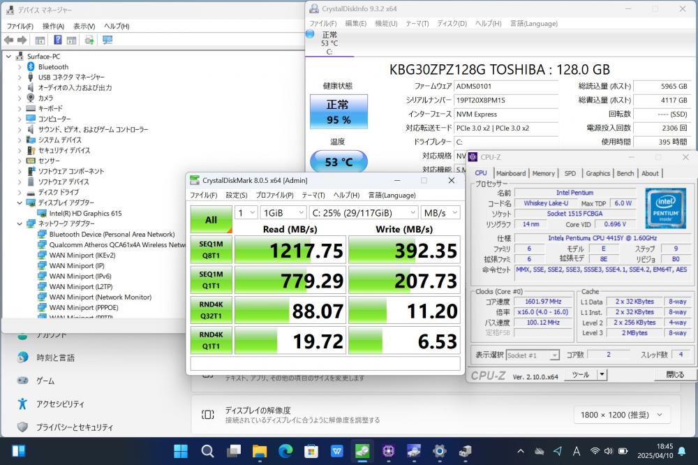Expand the センサー category
698x465 pixels.
point(20,161)
